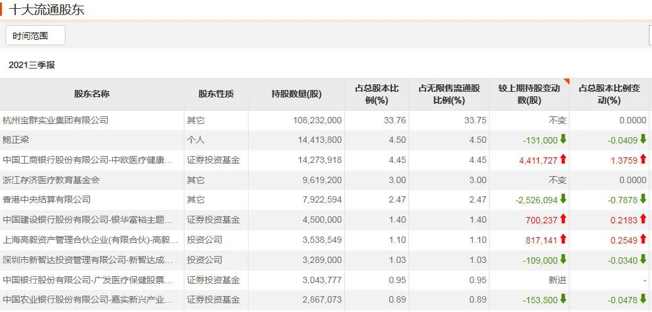
Task: Select shareholder 深圳市新智达投资管理有限公司
Action: point(87,260)
